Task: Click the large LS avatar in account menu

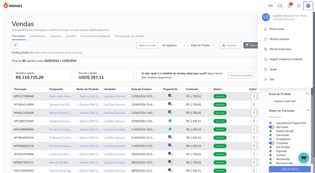Action: click(266, 17)
